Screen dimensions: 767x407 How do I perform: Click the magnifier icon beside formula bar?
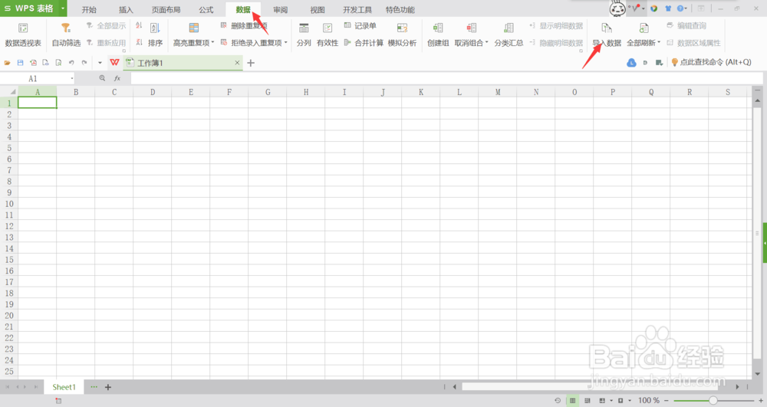click(x=102, y=78)
